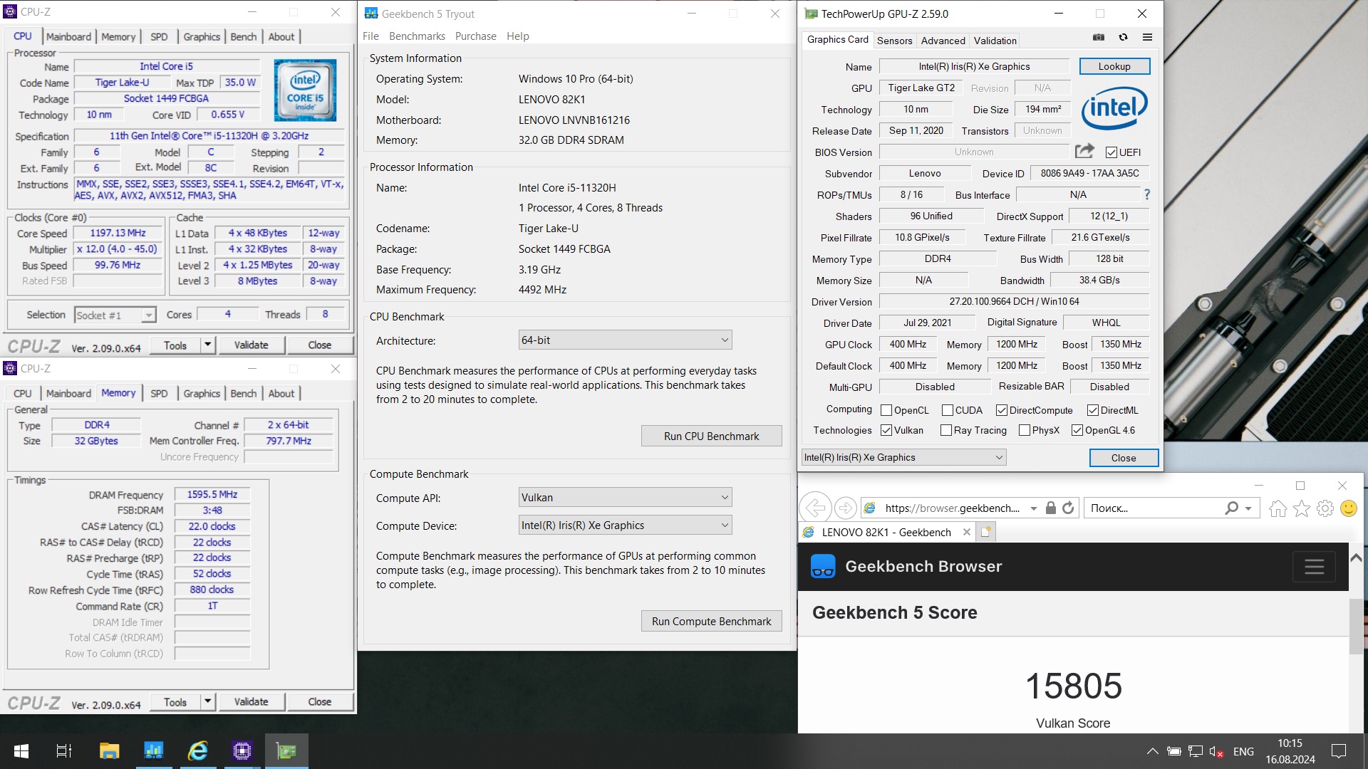Open the GPU selection dropdown in GPU-Z
The width and height of the screenshot is (1368, 769).
click(x=903, y=457)
